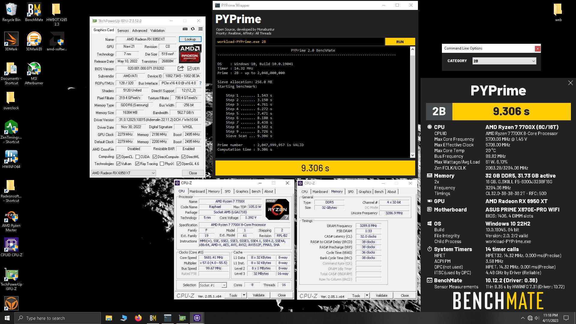The width and height of the screenshot is (576, 324).
Task: Open Firefox from the taskbar
Action: click(138, 318)
